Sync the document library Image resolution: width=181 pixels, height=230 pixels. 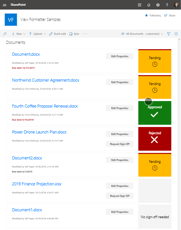[x=74, y=34]
